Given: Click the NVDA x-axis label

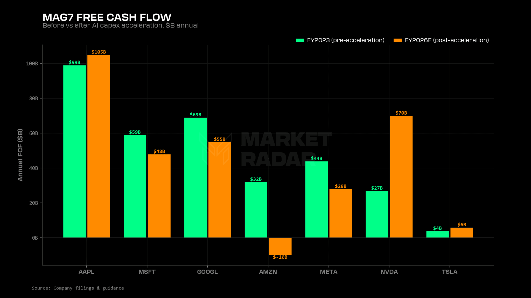Looking at the screenshot, I should pyautogui.click(x=389, y=272).
